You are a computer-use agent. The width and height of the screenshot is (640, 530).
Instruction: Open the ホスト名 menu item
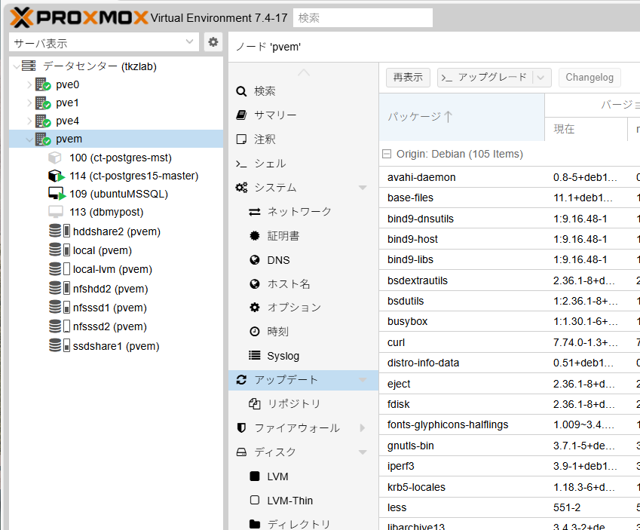303,283
